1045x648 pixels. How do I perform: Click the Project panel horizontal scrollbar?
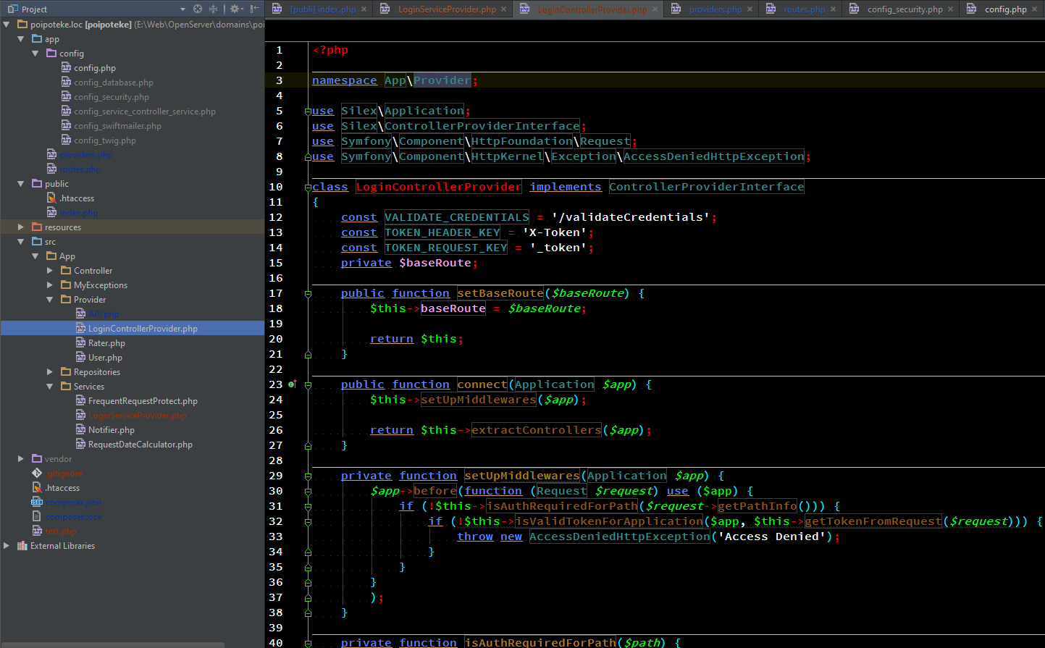pos(112,644)
